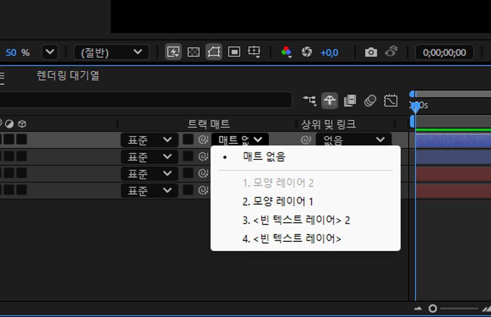Open the Graph Editor
The width and height of the screenshot is (491, 317).
(390, 100)
